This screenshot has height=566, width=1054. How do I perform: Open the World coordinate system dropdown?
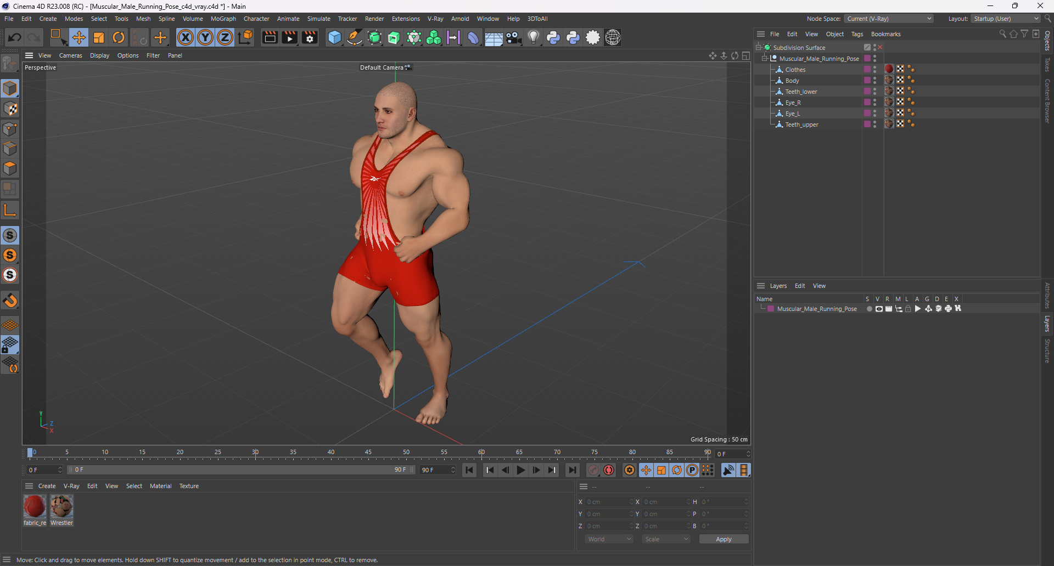609,539
